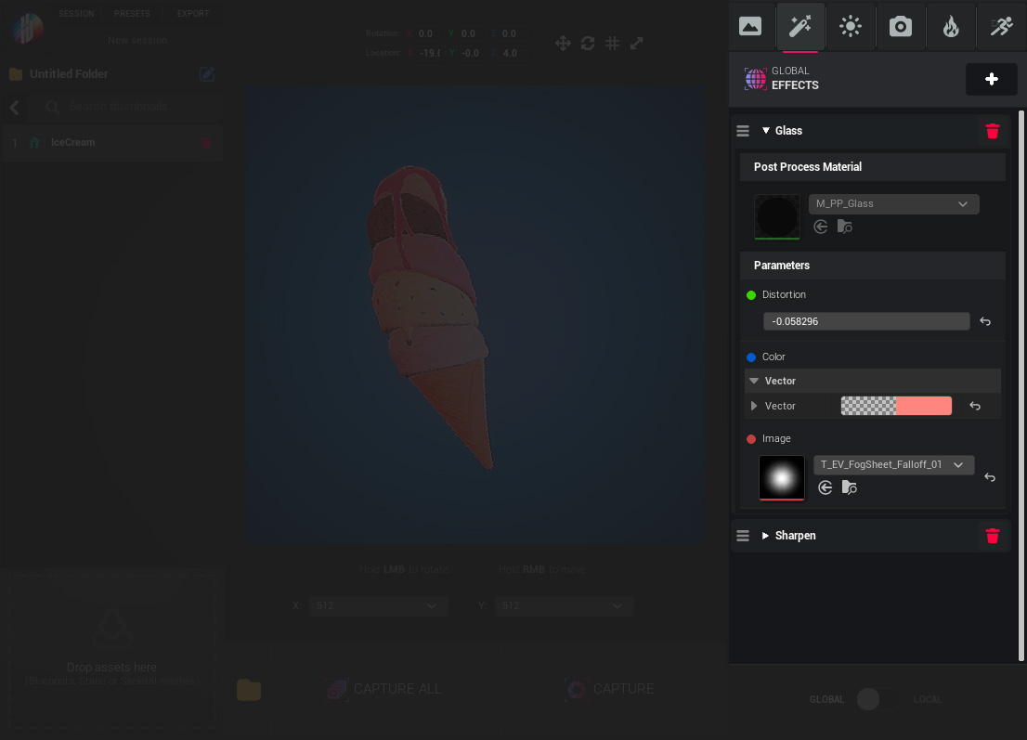Viewport: 1027px width, 740px height.
Task: Delete the Sharpen effect
Action: 993,536
